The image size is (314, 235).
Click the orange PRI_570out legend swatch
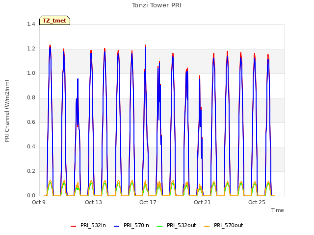pos(207,226)
